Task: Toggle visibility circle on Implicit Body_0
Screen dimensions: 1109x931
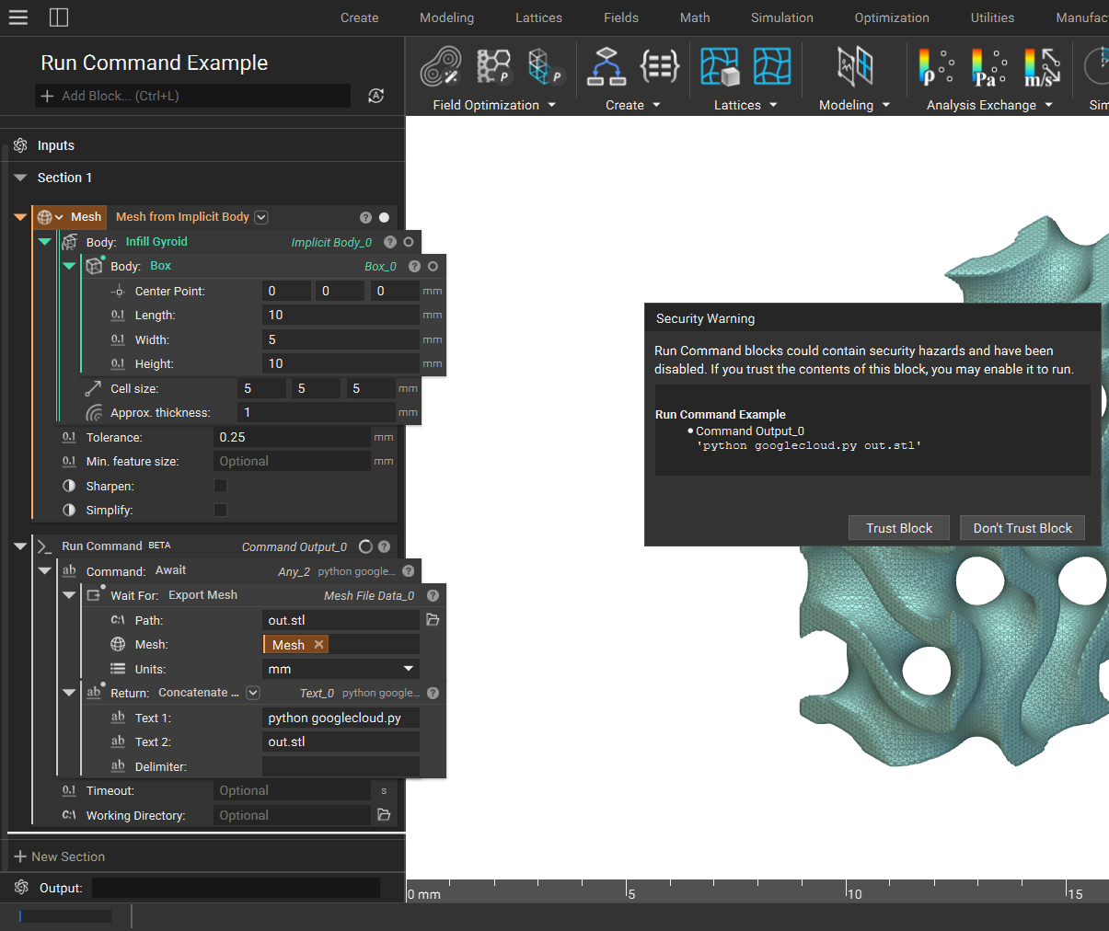Action: [409, 242]
